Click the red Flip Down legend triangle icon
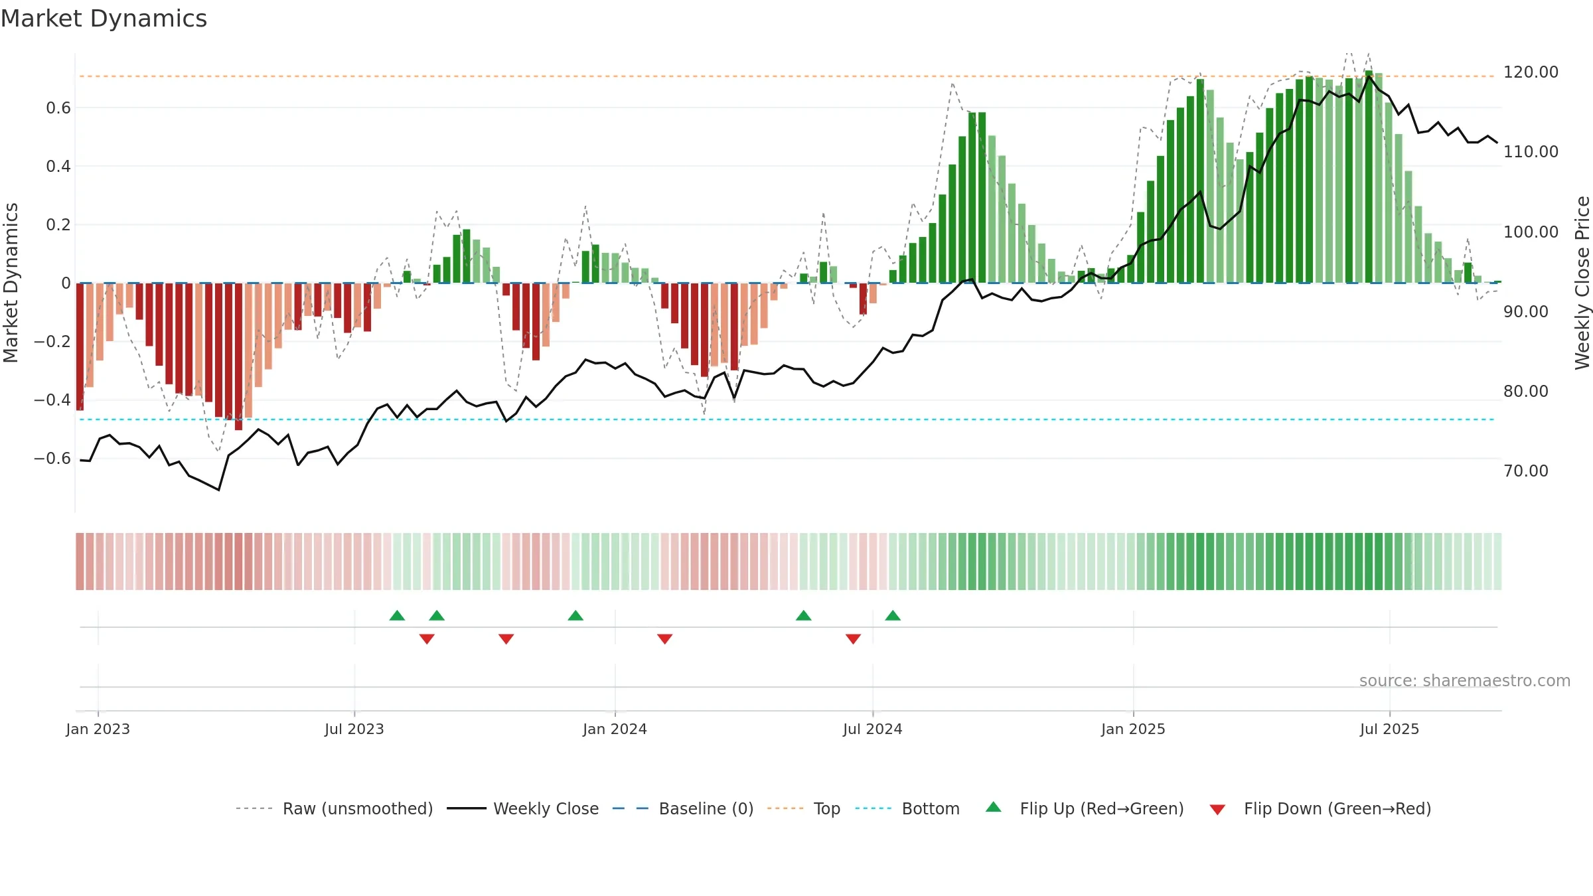 pyautogui.click(x=1217, y=810)
